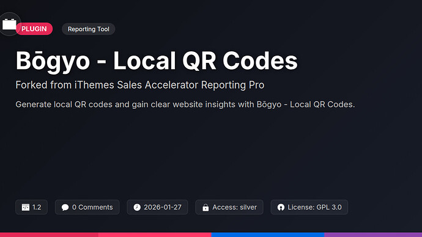Click the Access: silver label
The width and height of the screenshot is (422, 237).
(235, 207)
